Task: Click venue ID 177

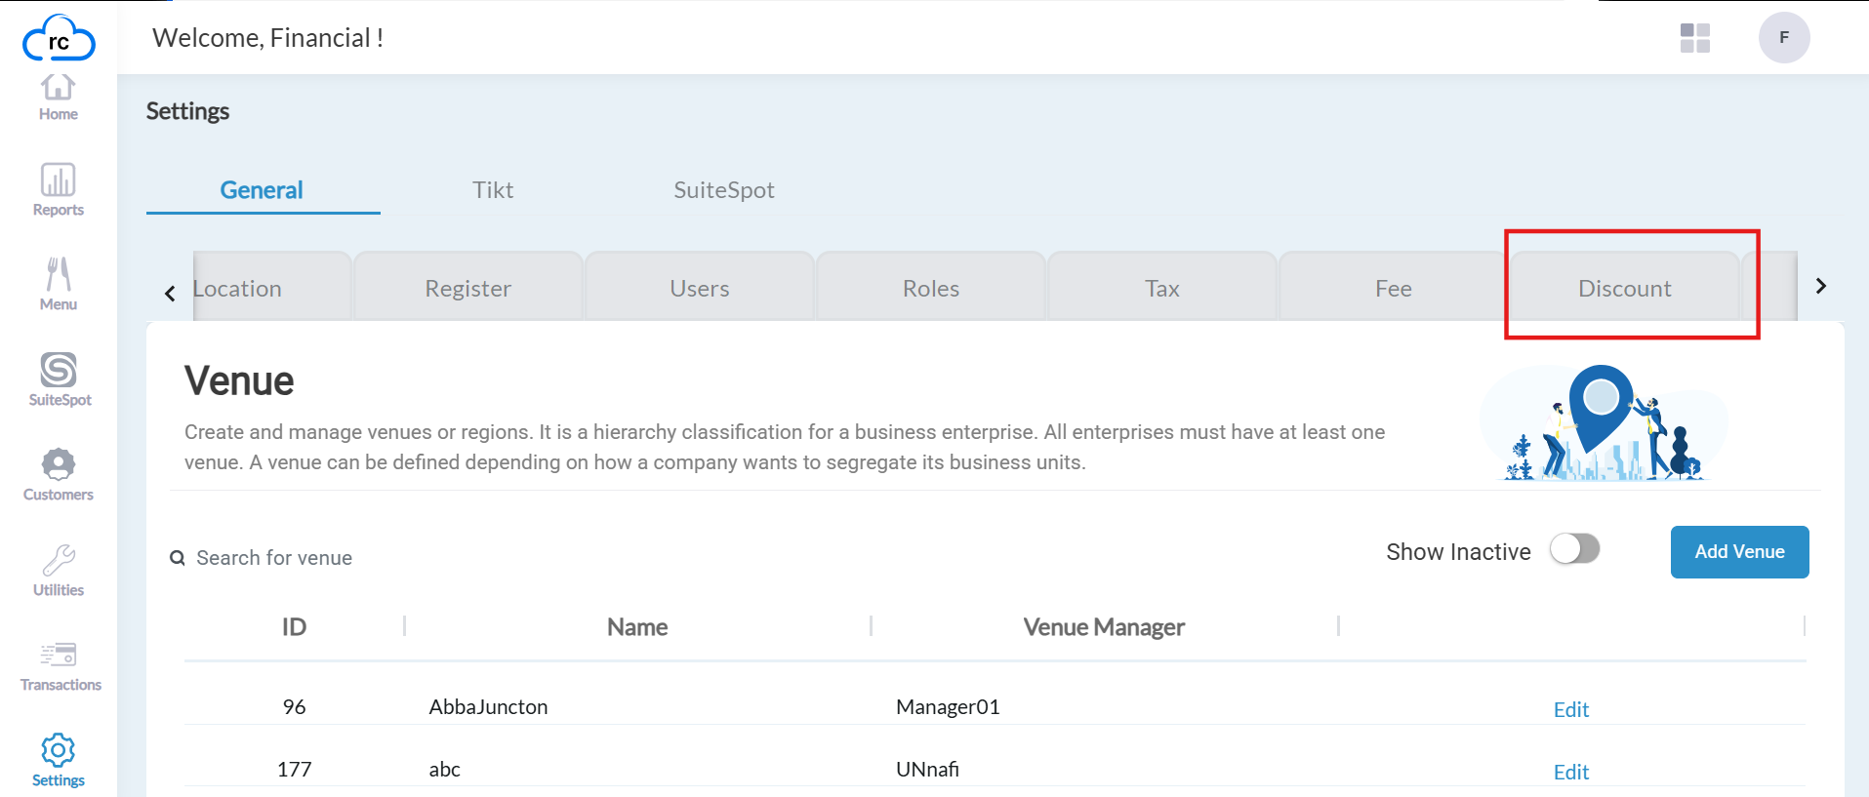Action: coord(294,770)
